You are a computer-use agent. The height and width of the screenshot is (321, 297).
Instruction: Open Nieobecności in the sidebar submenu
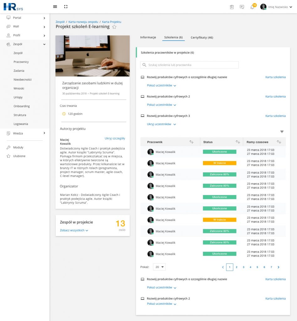(23, 79)
